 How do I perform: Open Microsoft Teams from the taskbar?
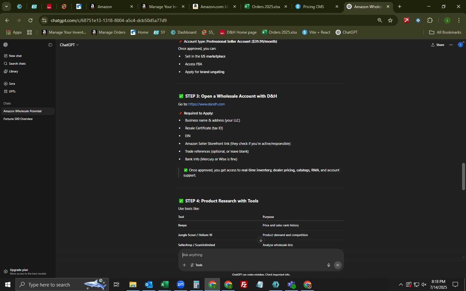point(292,285)
